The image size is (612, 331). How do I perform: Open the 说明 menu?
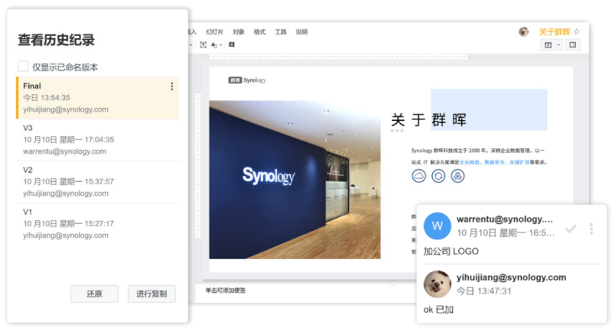(x=301, y=32)
